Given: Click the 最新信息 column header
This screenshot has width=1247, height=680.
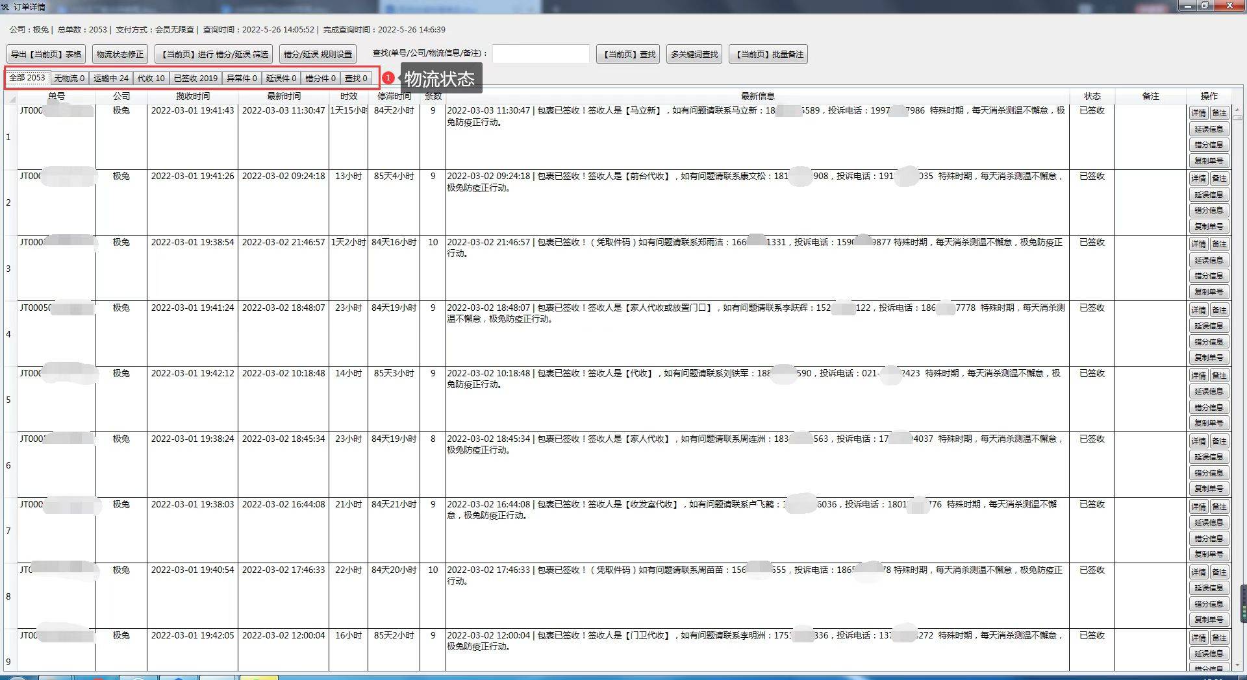Looking at the screenshot, I should (x=757, y=96).
